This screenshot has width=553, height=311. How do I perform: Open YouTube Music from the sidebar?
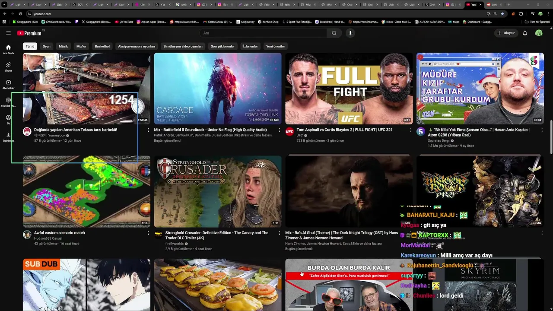[8, 102]
